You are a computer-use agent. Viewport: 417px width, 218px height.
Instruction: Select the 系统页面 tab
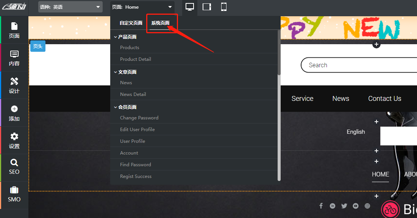[x=160, y=23]
